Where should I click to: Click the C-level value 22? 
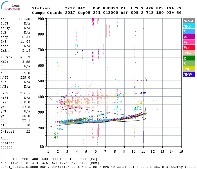point(28,132)
